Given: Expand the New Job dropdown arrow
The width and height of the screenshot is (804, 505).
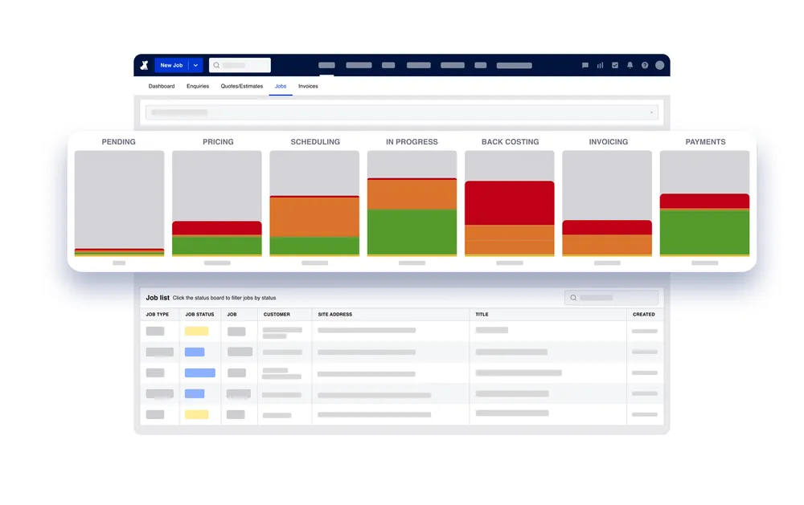Looking at the screenshot, I should click(x=195, y=65).
